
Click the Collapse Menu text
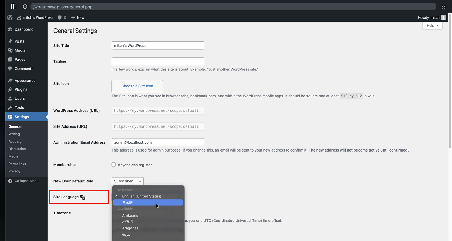point(26,181)
